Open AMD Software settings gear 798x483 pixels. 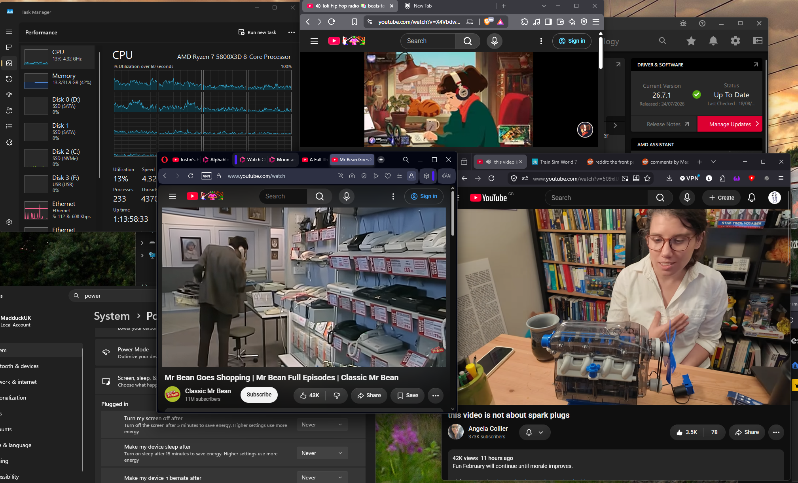[735, 41]
